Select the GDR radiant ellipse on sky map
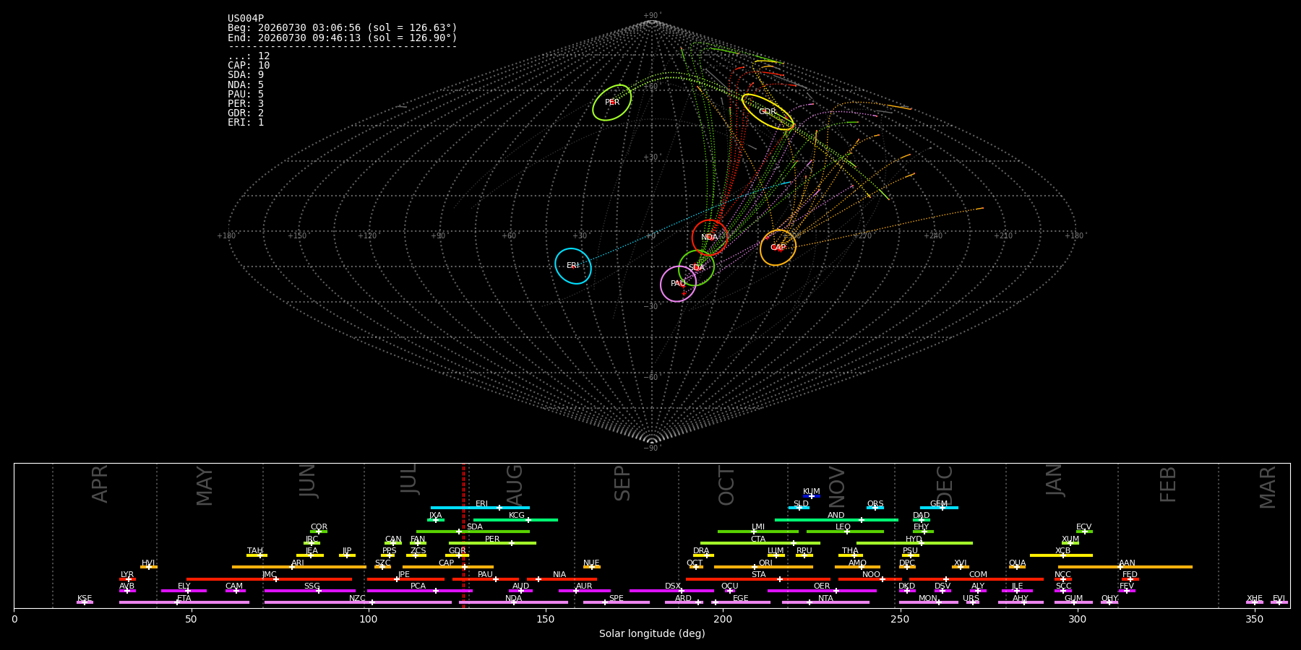 pos(768,112)
